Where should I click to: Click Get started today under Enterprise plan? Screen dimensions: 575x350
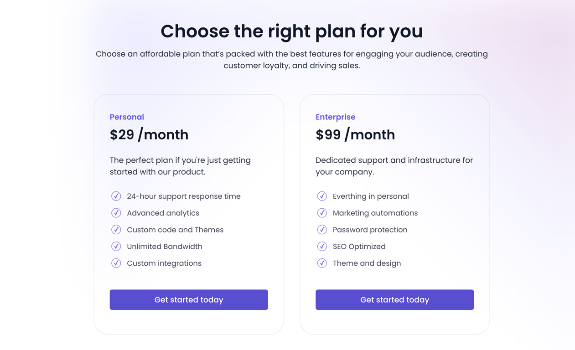coord(394,300)
